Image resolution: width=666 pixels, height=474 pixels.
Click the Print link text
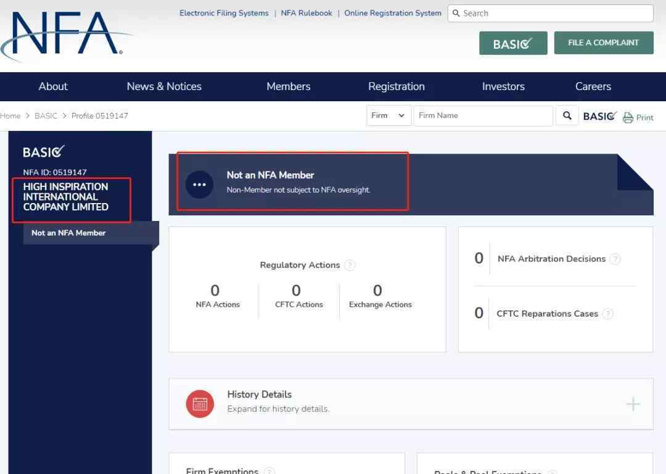645,118
